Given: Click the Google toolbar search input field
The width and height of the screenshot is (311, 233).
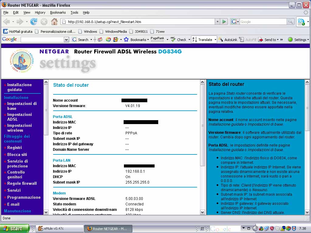Looking at the screenshot, I should [43, 40].
